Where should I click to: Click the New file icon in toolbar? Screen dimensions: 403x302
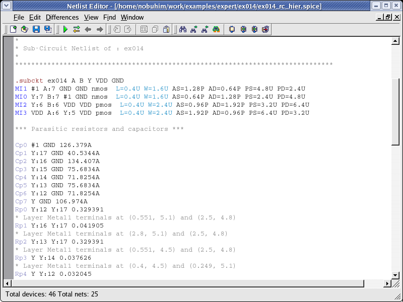[14, 29]
